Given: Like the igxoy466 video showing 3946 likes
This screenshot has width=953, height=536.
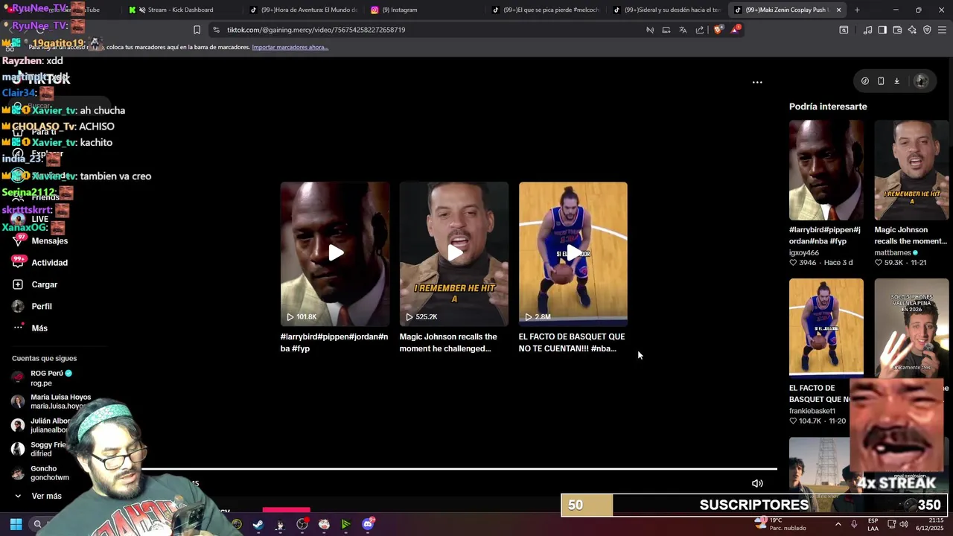Looking at the screenshot, I should pyautogui.click(x=793, y=263).
